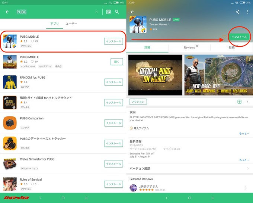Open the three-dot overflow menu in header
The height and width of the screenshot is (203, 253).
click(247, 12)
